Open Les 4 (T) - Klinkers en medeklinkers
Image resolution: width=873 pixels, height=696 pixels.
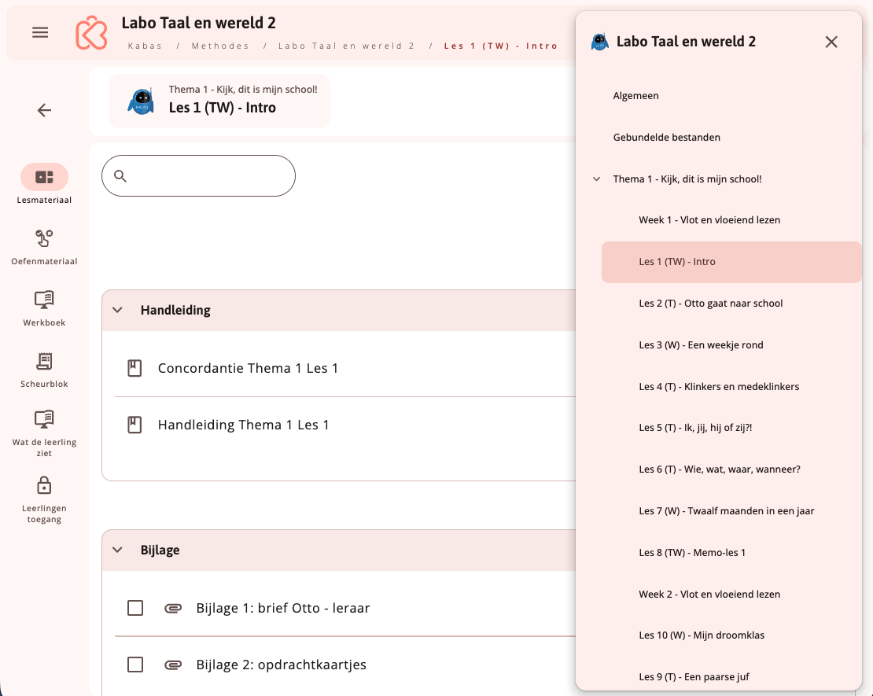(x=719, y=386)
